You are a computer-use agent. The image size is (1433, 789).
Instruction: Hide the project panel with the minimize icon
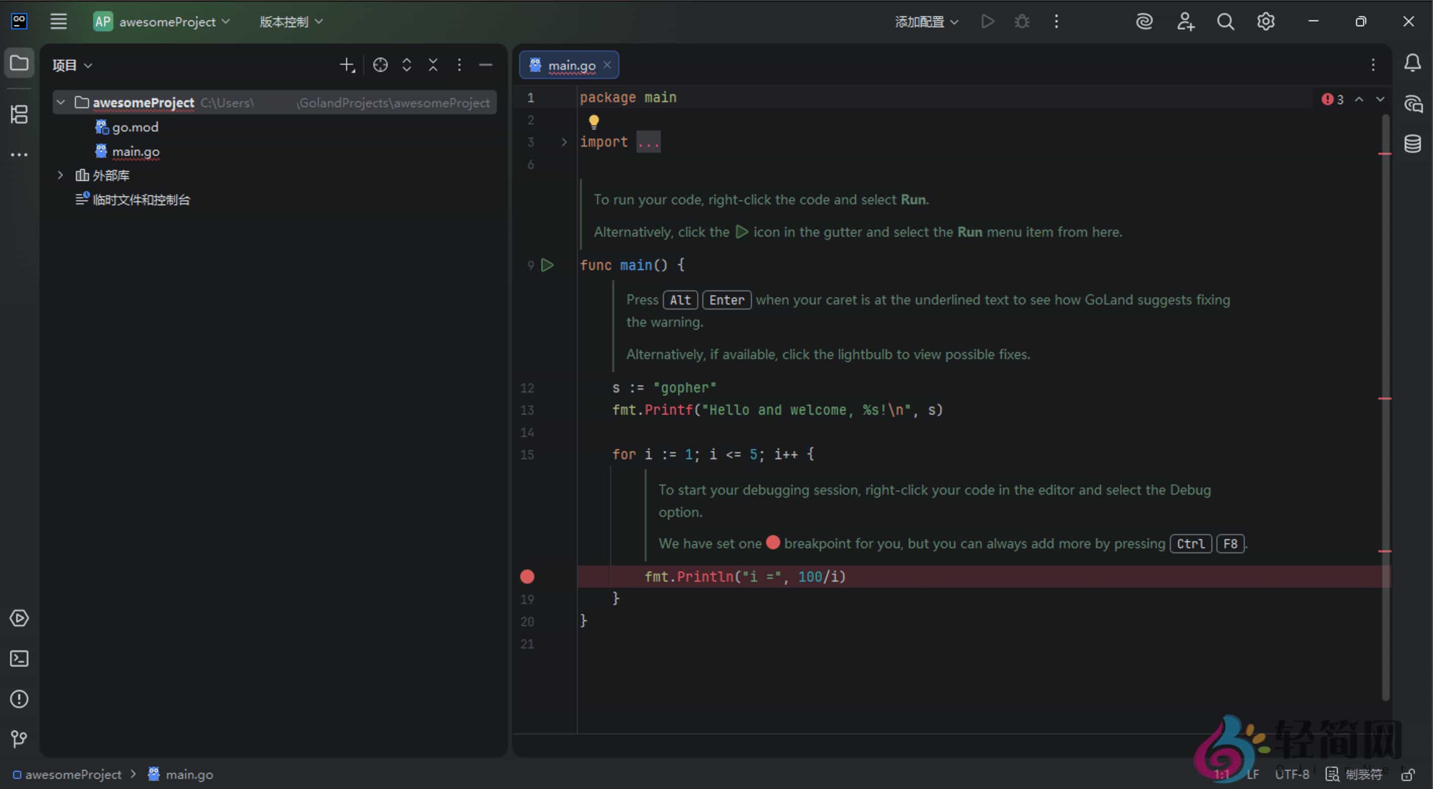pyautogui.click(x=486, y=65)
